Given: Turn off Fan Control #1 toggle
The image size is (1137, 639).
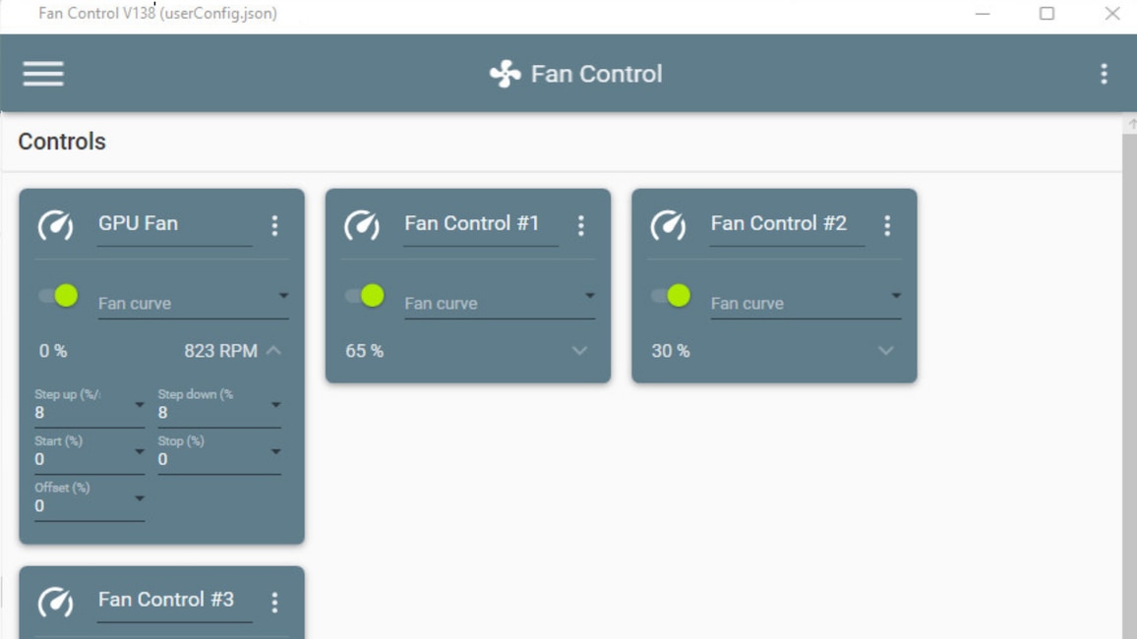Looking at the screenshot, I should pos(365,296).
